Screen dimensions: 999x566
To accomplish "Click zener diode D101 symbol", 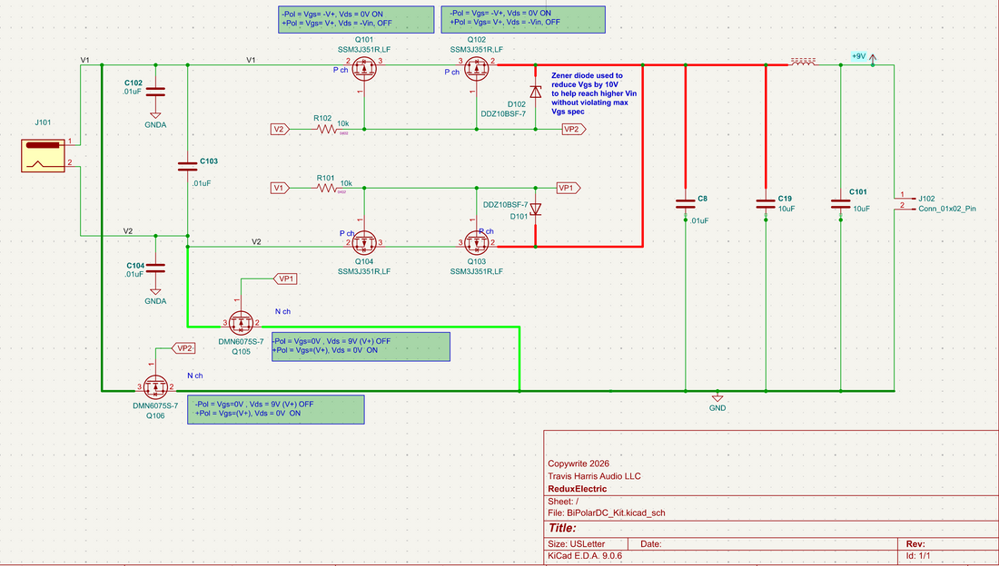I will pos(536,209).
